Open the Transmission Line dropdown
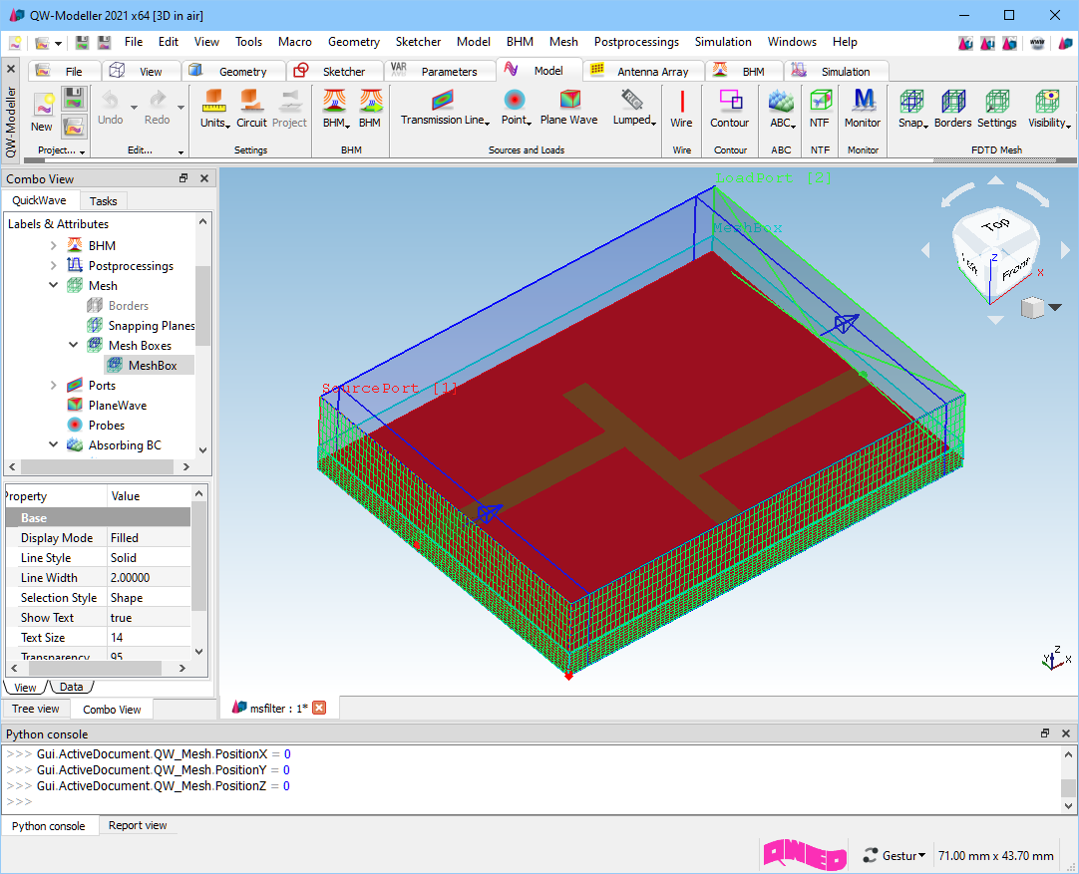1079x874 pixels. tap(445, 121)
